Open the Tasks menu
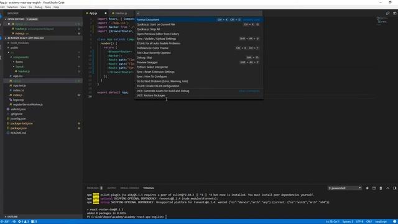The image size is (398, 224). (x=48, y=7)
